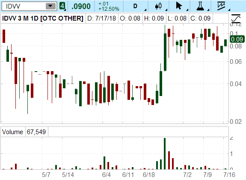Click the +12.50% change value

pyautogui.click(x=109, y=9)
